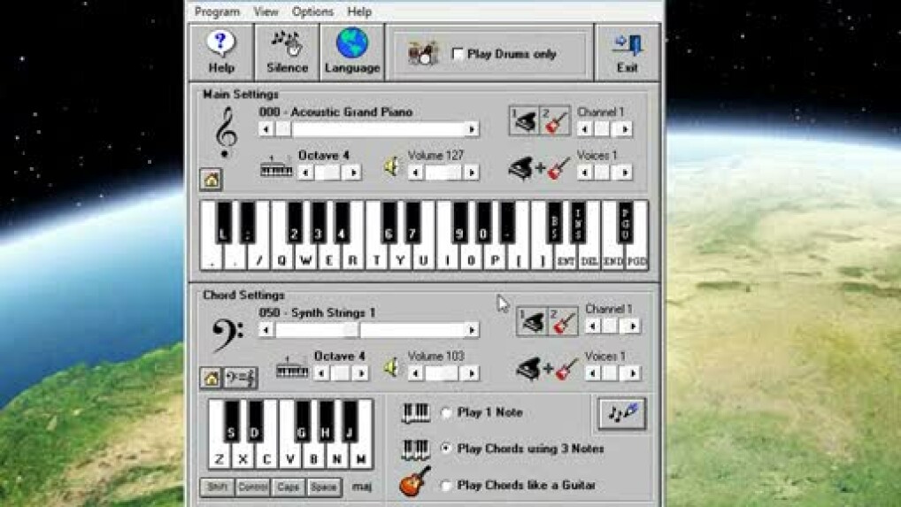The width and height of the screenshot is (901, 507).
Task: Click the home icon in Main Settings
Action: (211, 180)
